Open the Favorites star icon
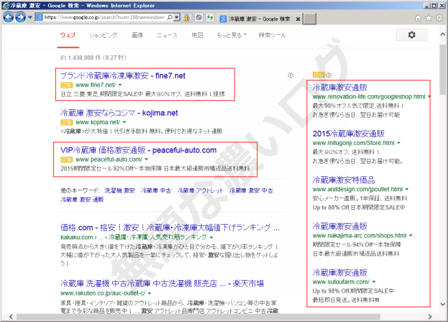The height and width of the screenshot is (322, 448). click(x=429, y=18)
